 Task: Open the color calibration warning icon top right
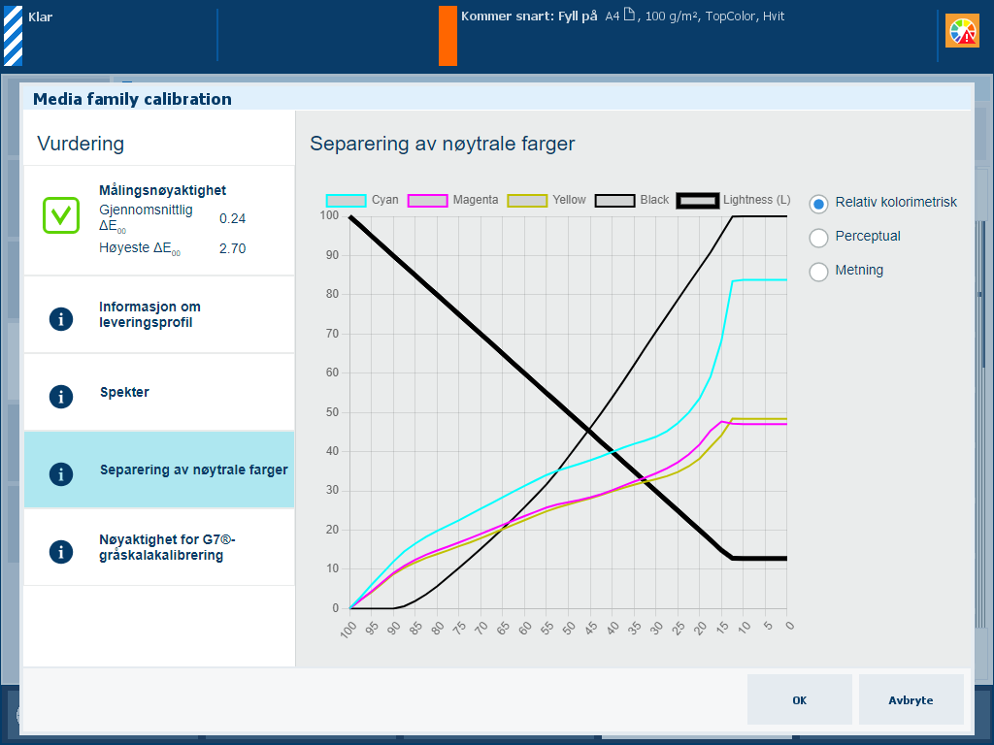(962, 31)
